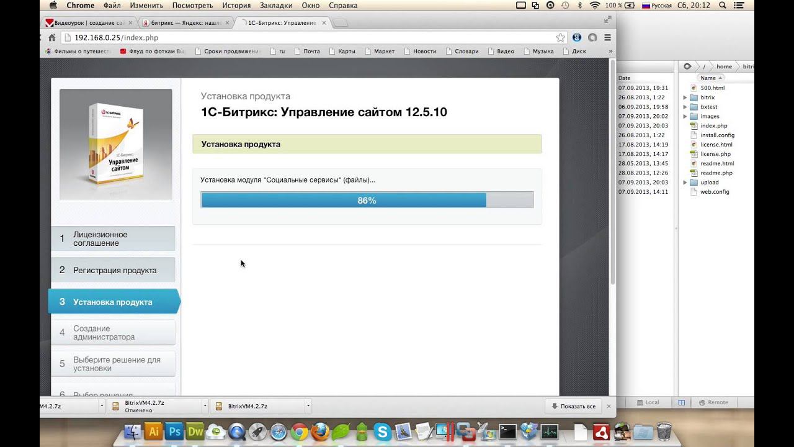The height and width of the screenshot is (447, 794).
Task: Launch Adobe Photoshop from the Dock
Action: point(175,431)
